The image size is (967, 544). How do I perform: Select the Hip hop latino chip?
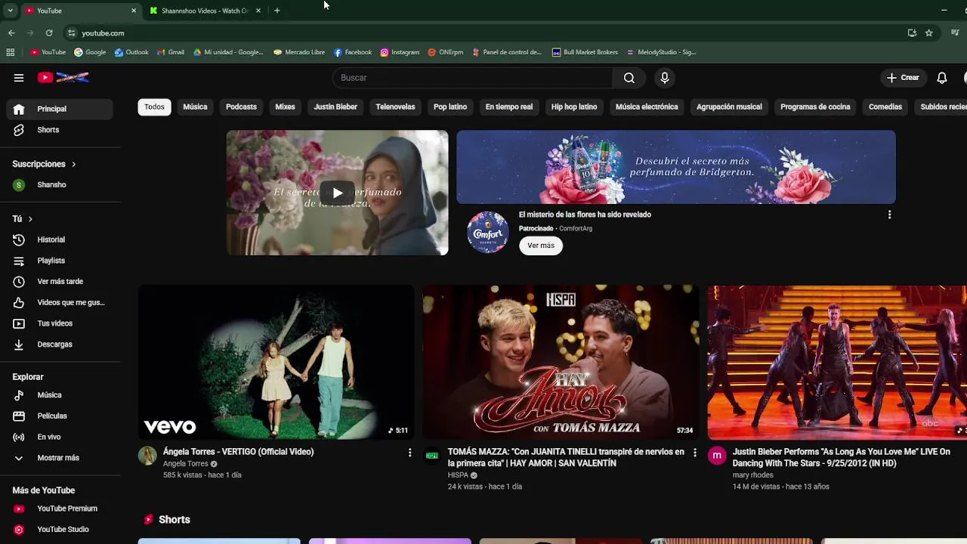tap(574, 107)
